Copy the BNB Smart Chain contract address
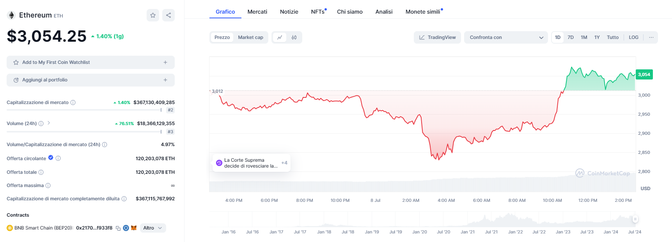Viewport: 672px width, 242px height. (118, 228)
